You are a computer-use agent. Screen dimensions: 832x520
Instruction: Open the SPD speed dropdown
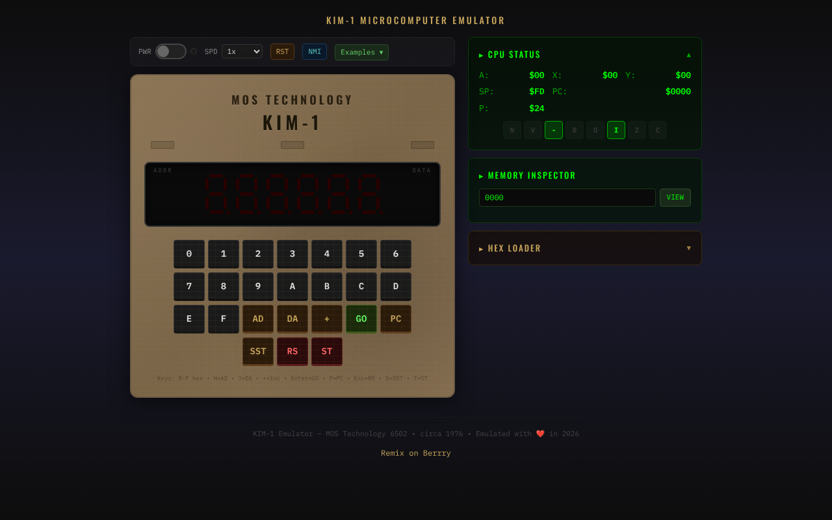click(x=242, y=51)
